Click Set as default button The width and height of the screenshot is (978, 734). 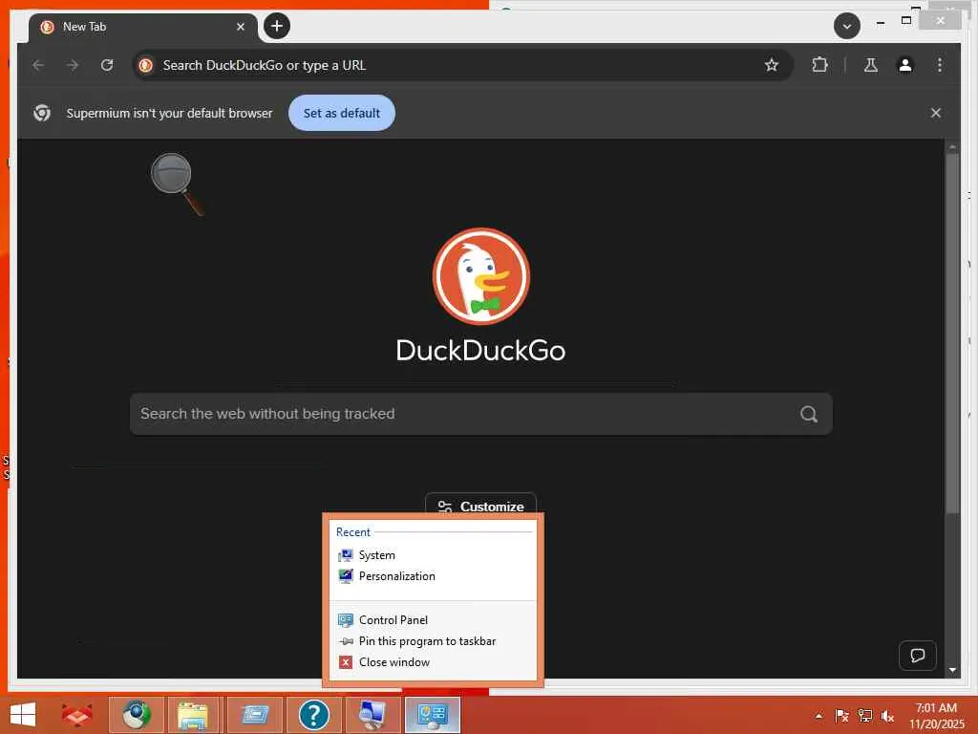342,113
